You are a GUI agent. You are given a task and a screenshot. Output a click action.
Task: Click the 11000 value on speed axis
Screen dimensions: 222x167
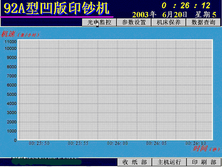point(11,42)
